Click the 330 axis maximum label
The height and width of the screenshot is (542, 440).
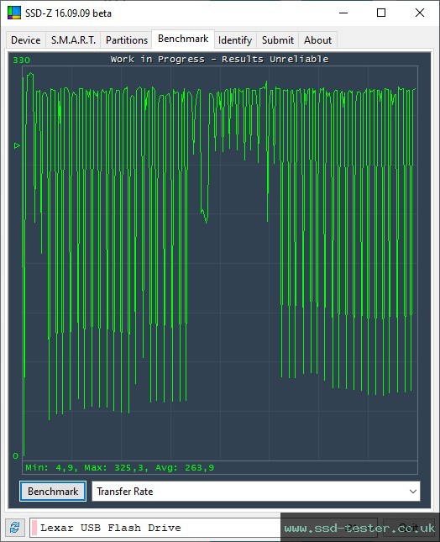click(22, 61)
